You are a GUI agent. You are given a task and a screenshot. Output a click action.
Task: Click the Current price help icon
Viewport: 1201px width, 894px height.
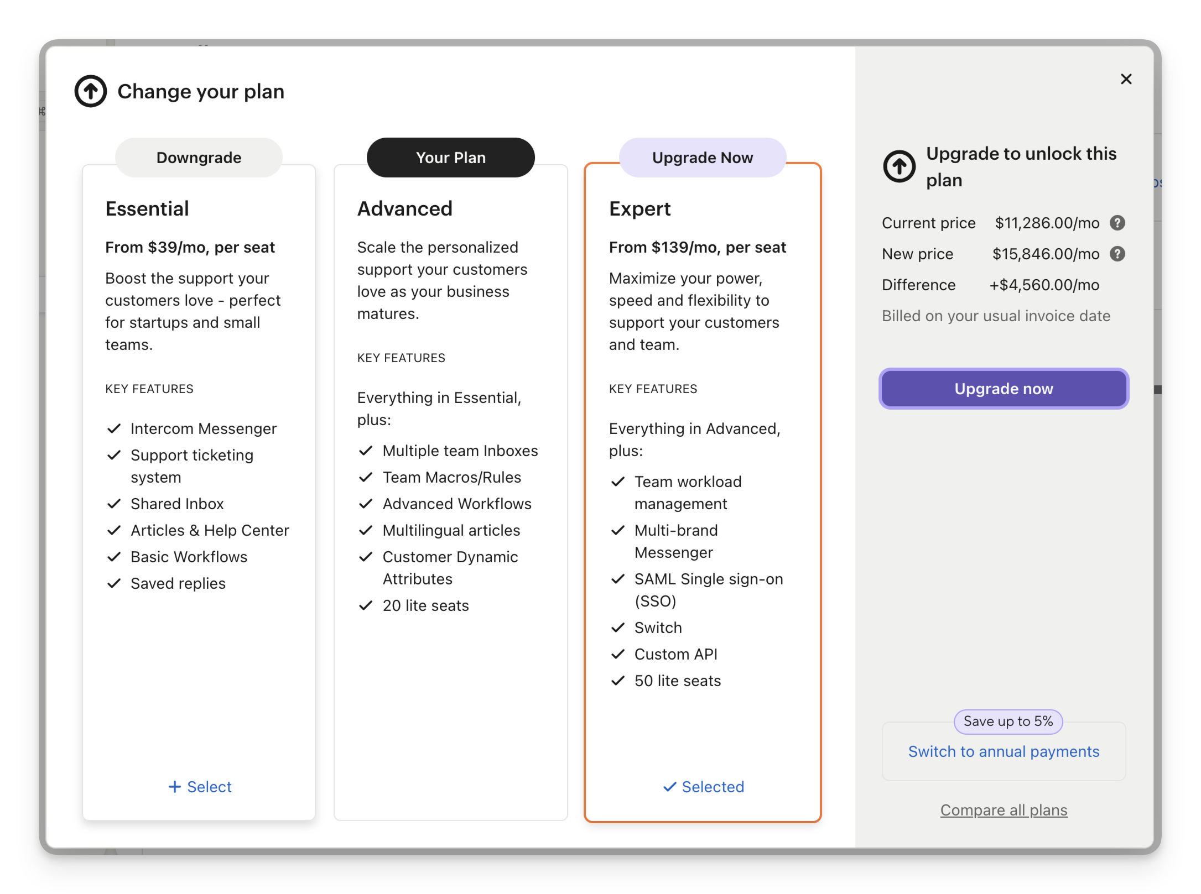(x=1117, y=223)
